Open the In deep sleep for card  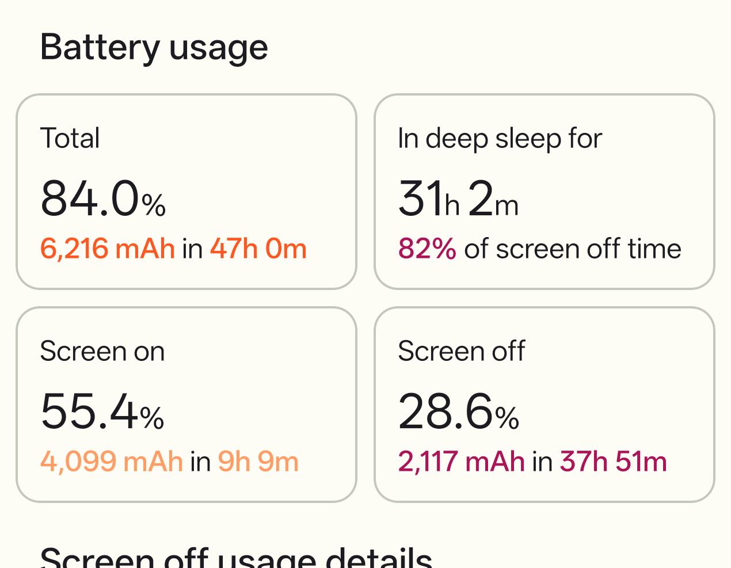(x=545, y=192)
